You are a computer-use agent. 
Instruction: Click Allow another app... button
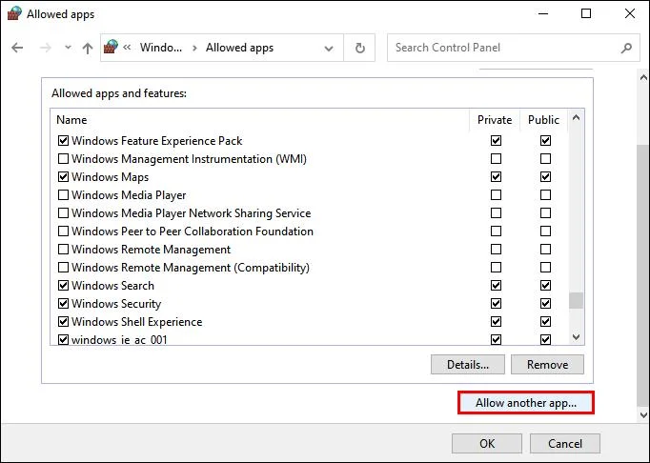[x=526, y=402]
